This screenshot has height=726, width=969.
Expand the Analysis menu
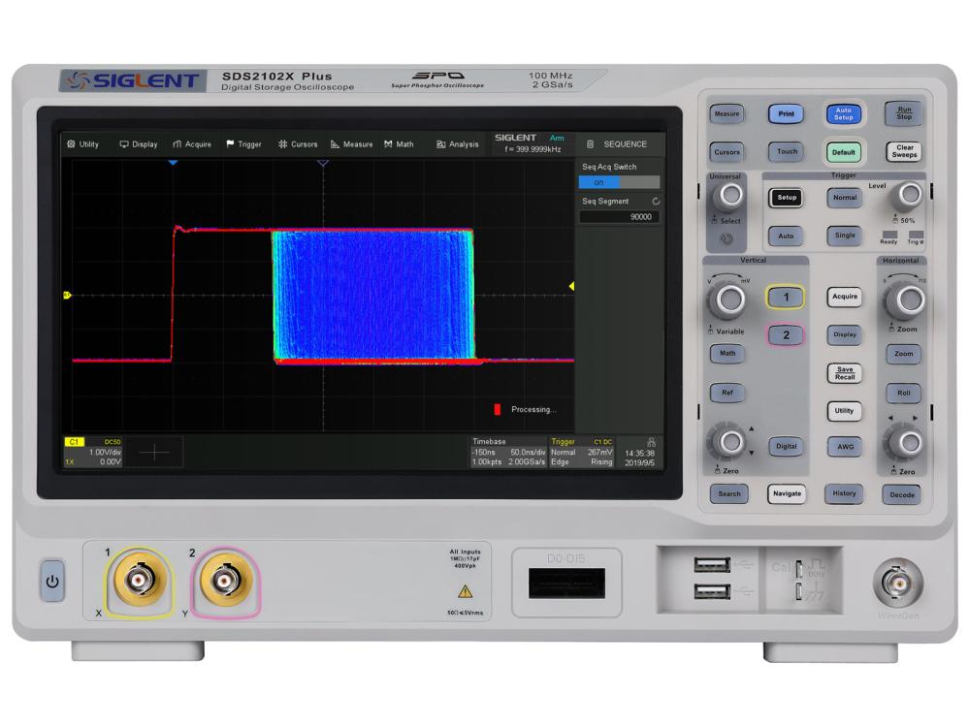tap(457, 144)
